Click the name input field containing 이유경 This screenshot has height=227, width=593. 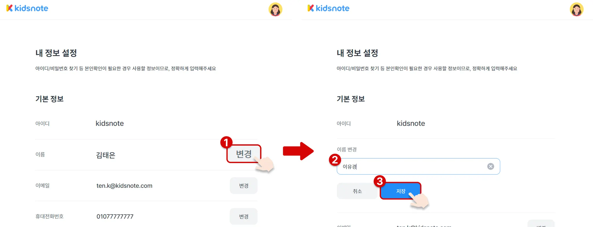tap(418, 166)
